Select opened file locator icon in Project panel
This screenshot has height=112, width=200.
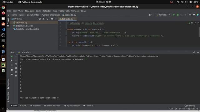point(40,19)
